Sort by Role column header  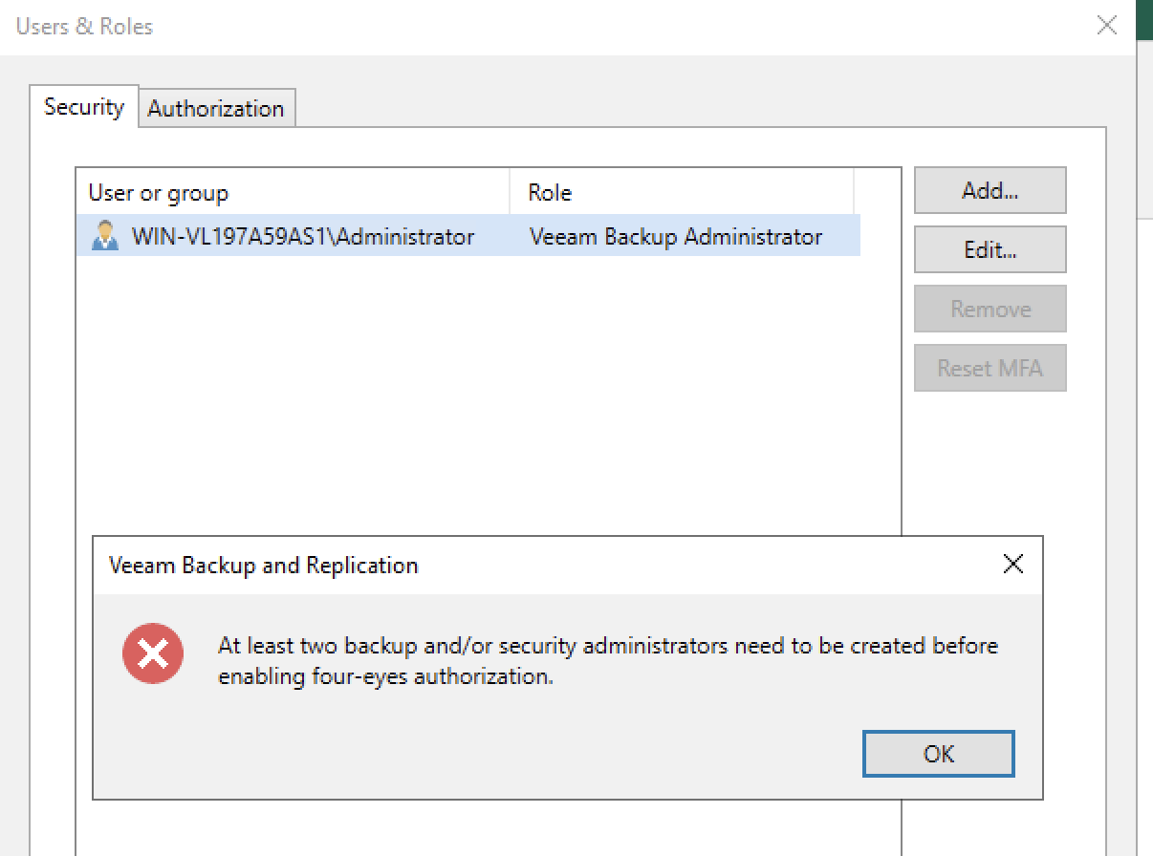pyautogui.click(x=682, y=193)
